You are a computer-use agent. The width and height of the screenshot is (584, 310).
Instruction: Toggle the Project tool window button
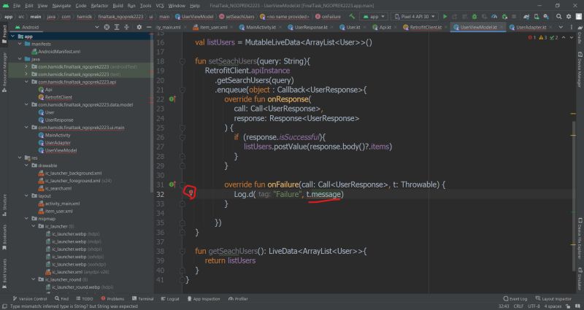tap(4, 34)
